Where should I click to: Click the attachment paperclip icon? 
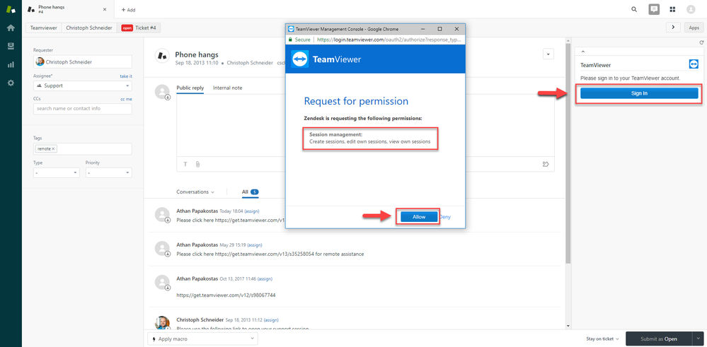point(197,164)
